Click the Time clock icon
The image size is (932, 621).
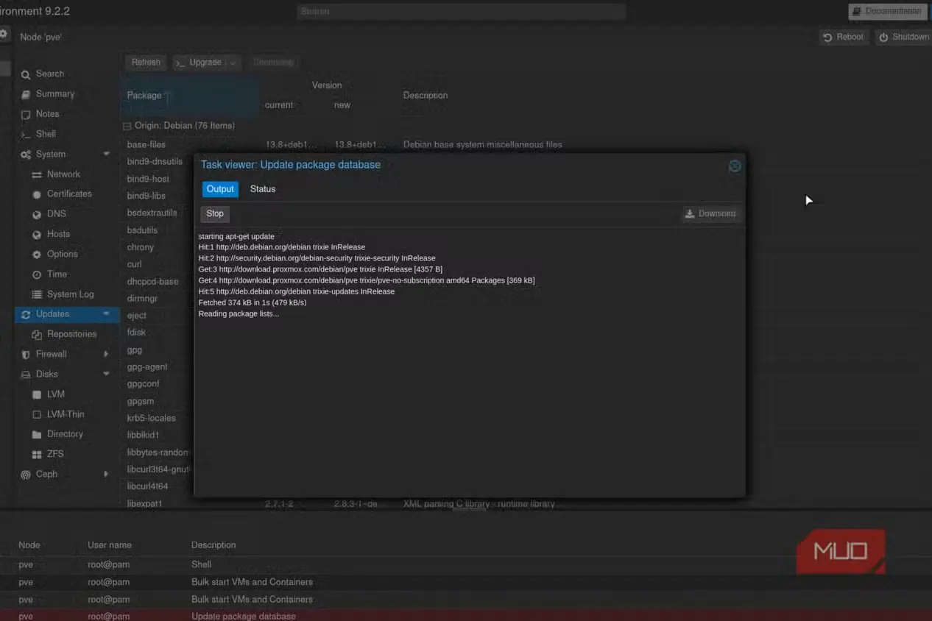[37, 274]
